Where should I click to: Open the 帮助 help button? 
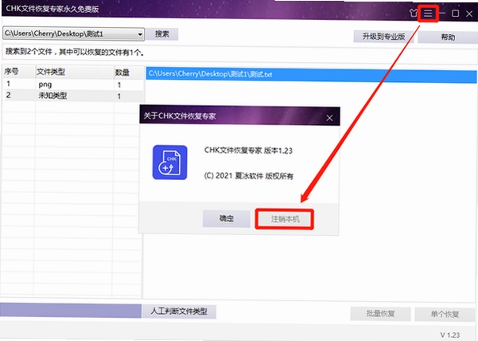tap(448, 37)
